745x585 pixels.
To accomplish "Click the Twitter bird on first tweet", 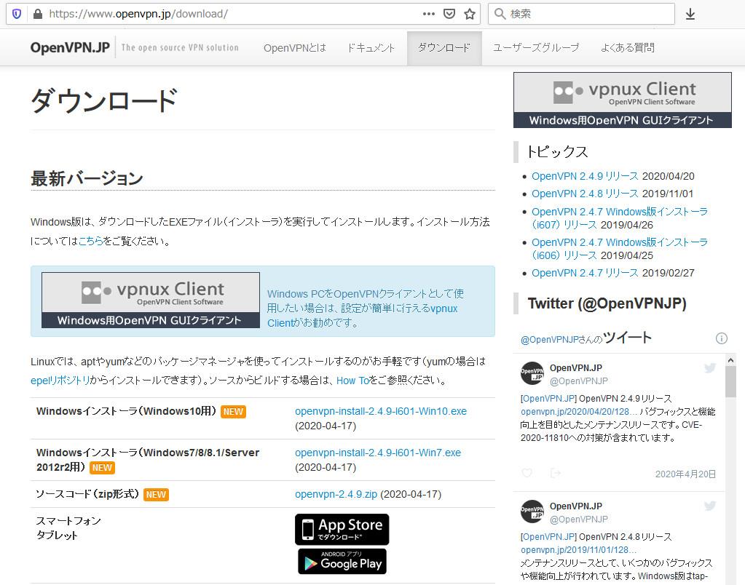I will tap(710, 368).
